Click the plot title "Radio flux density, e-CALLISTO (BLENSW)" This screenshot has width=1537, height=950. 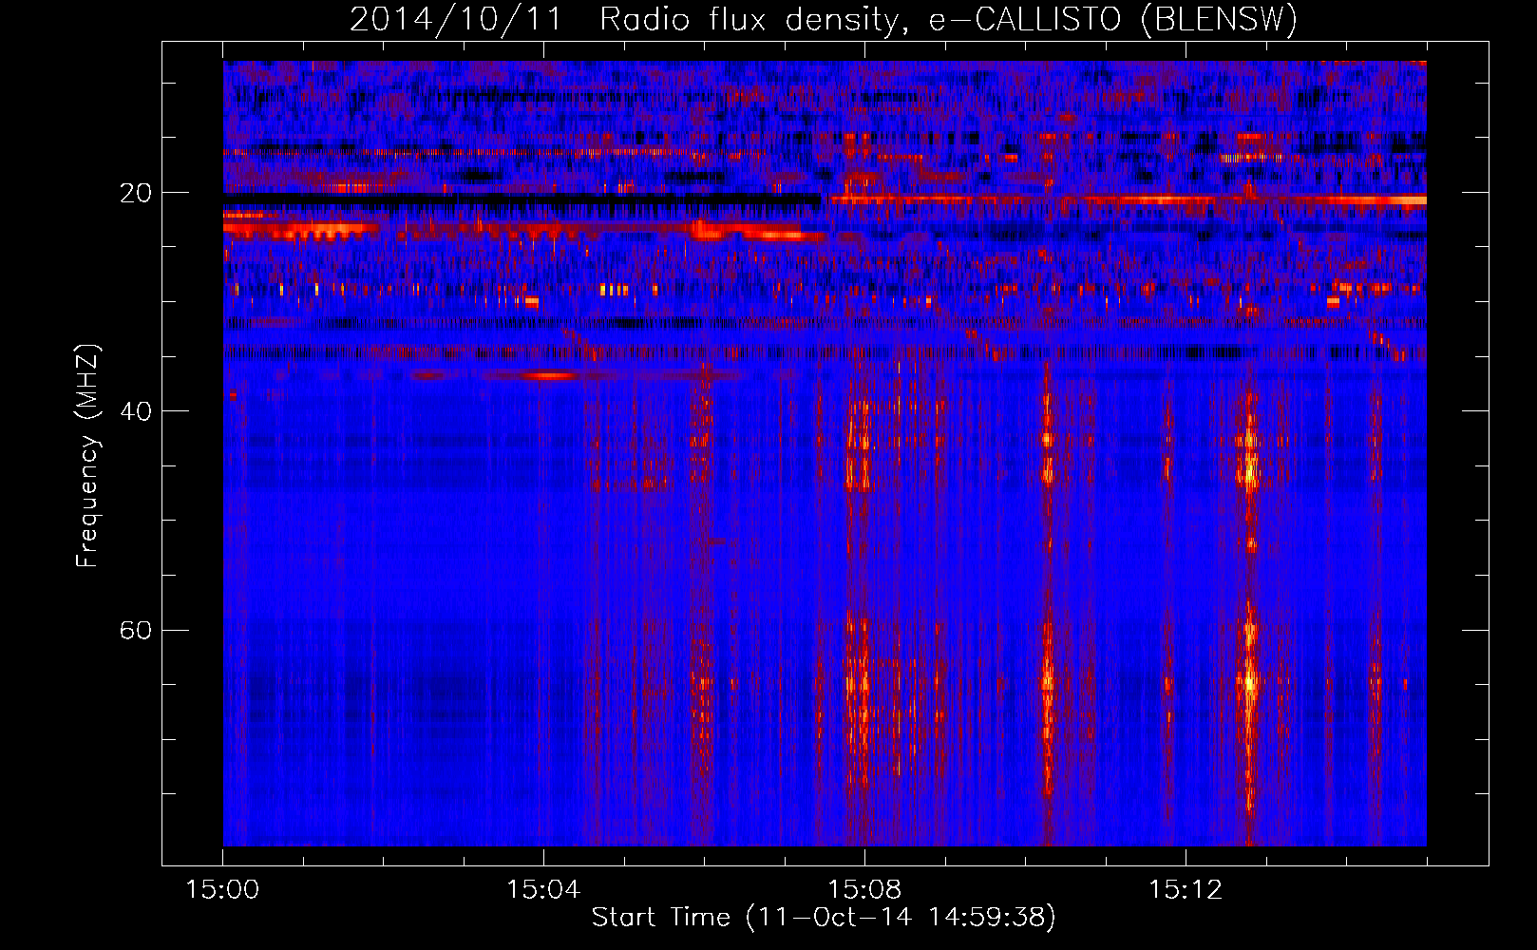(949, 20)
